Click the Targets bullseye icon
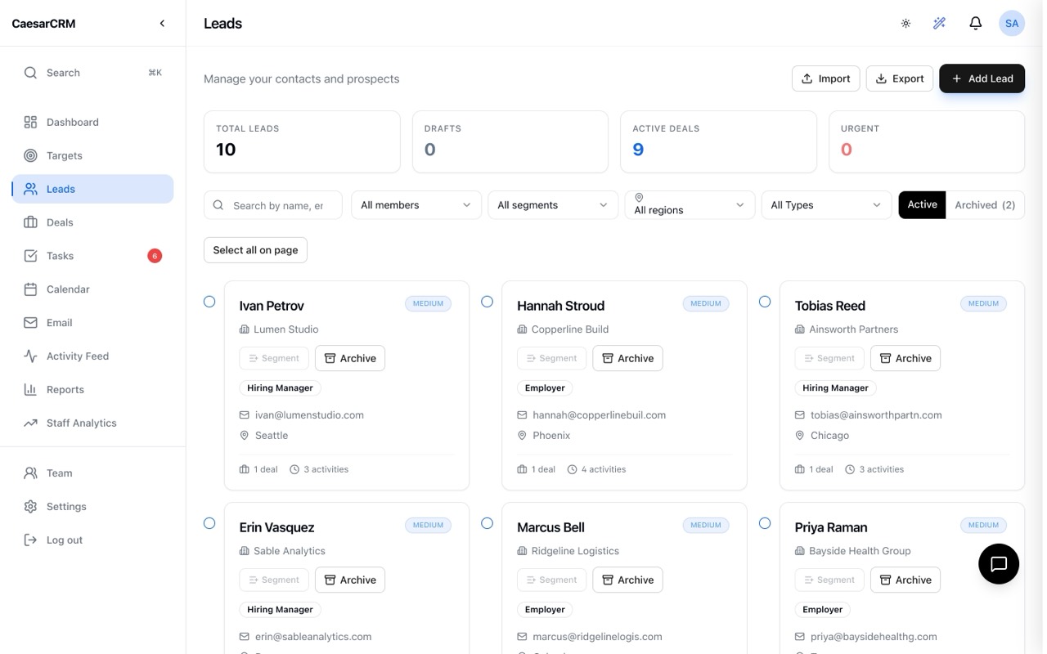Image resolution: width=1047 pixels, height=654 pixels. [30, 155]
